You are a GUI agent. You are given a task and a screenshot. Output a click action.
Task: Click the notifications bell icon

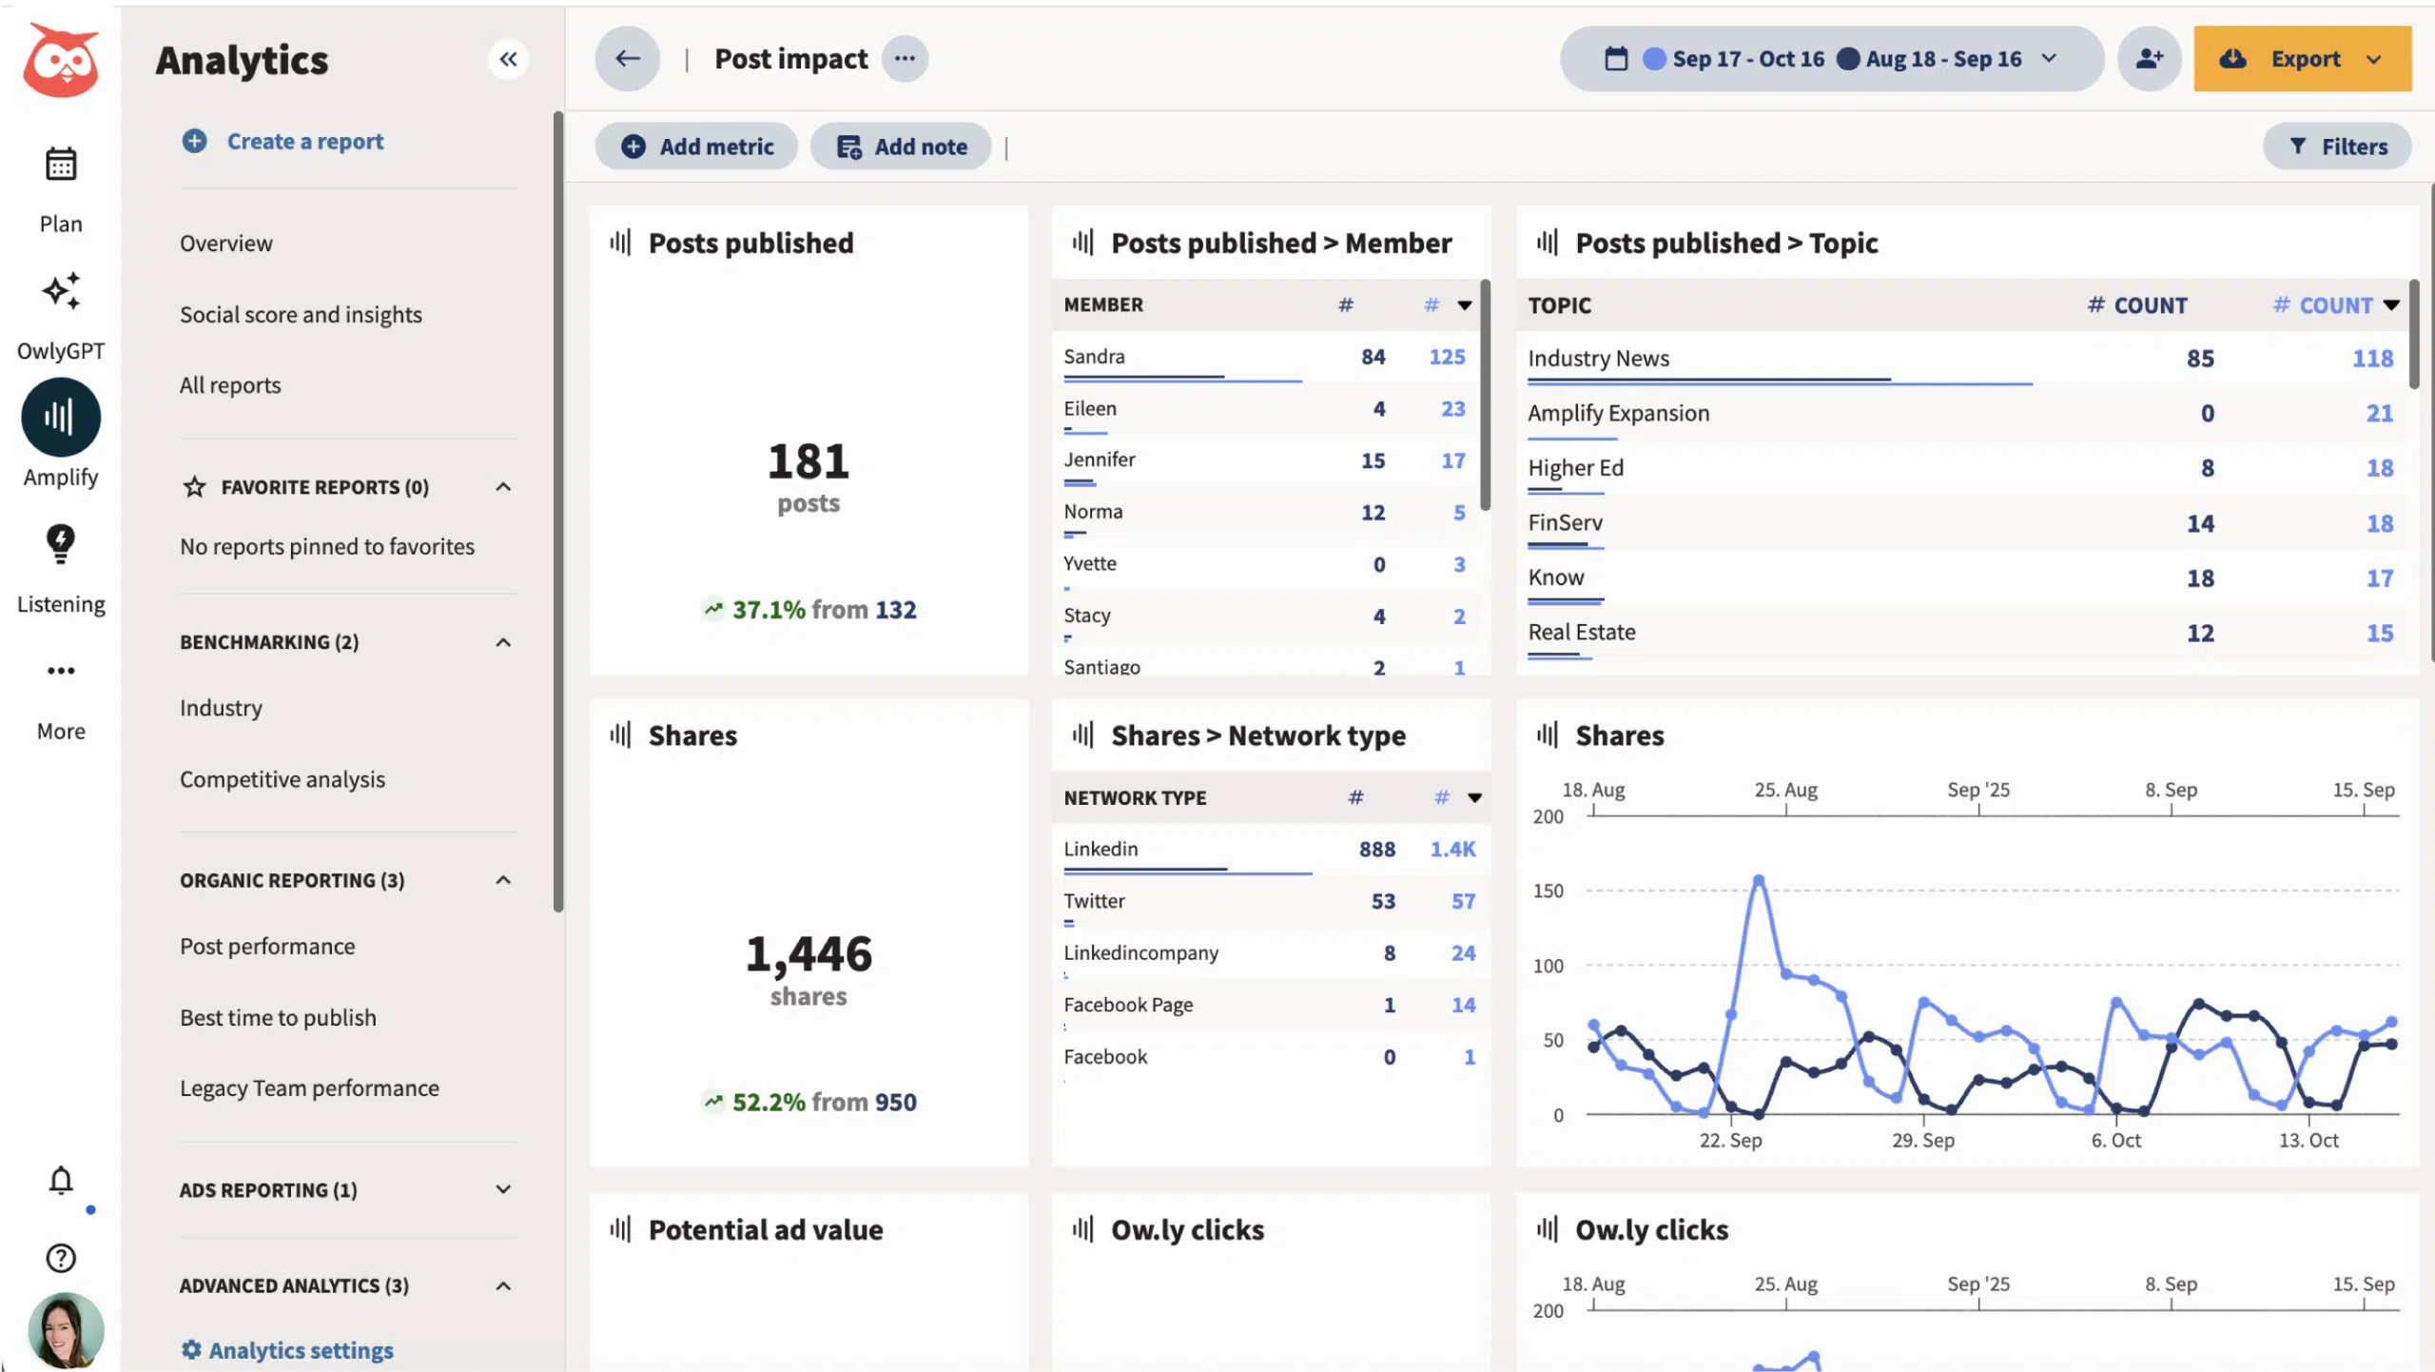click(x=61, y=1180)
